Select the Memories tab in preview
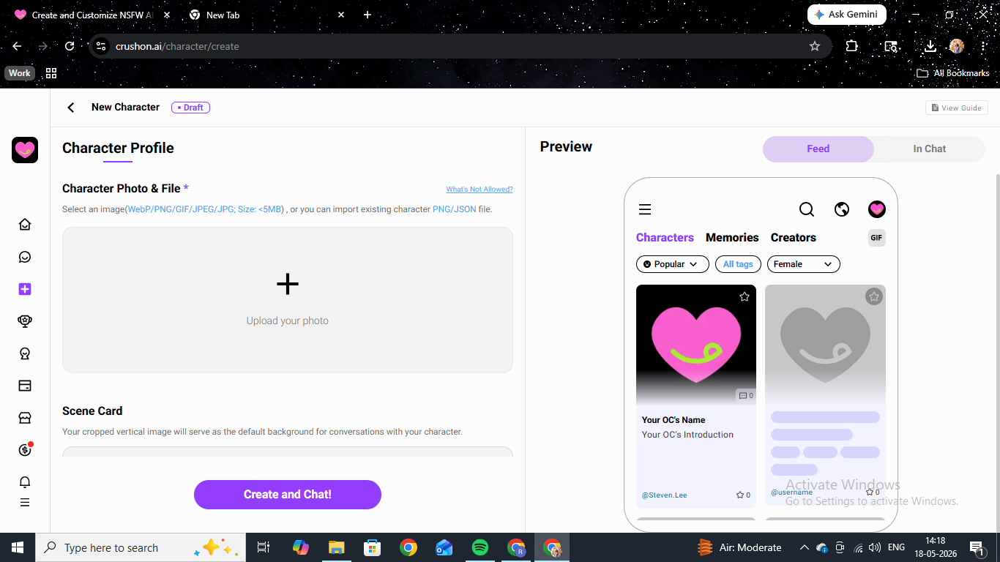Viewport: 1000px width, 562px height. [732, 238]
